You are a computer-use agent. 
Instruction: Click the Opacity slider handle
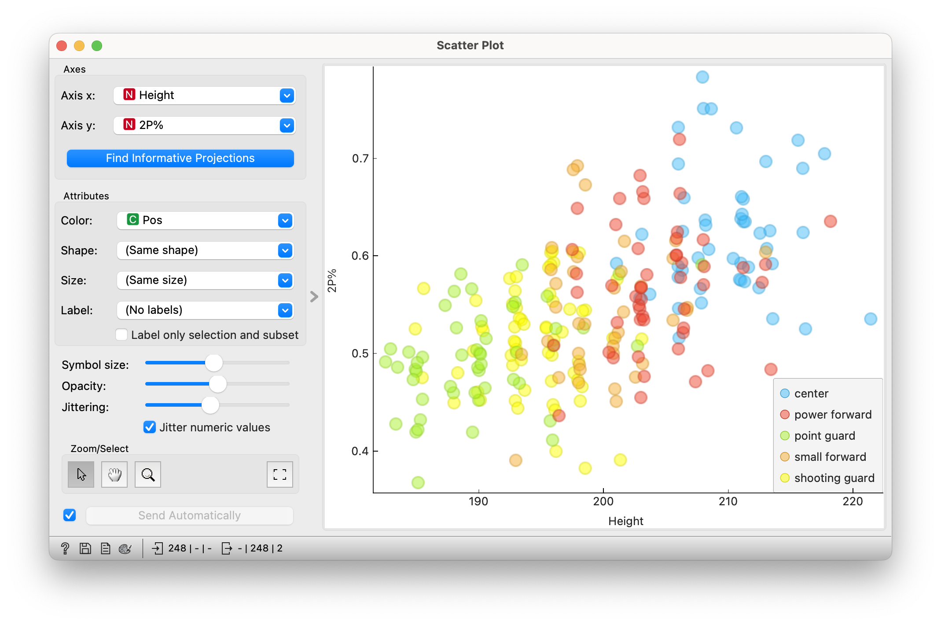pos(217,384)
